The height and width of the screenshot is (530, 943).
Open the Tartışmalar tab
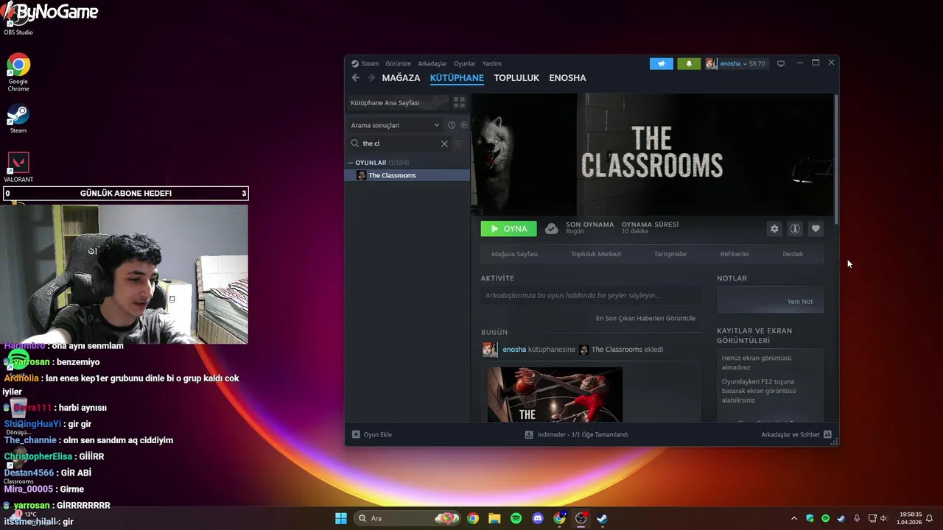tap(670, 254)
